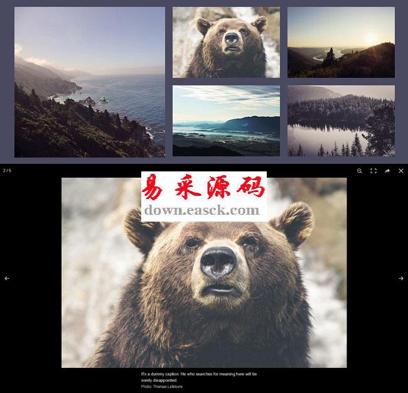Click the down.easck.com watermark text
The width and height of the screenshot is (408, 393).
pos(201,210)
